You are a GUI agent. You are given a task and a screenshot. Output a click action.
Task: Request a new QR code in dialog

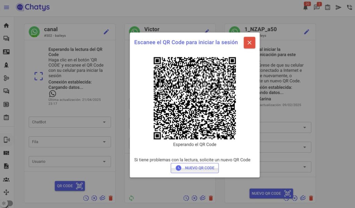[x=195, y=168]
